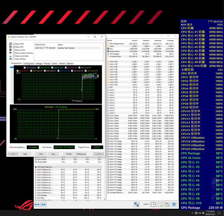Select the 'Uncore Ratio' sensor row
Viewport: 224px width, 216px height.
pyautogui.click(x=68, y=162)
